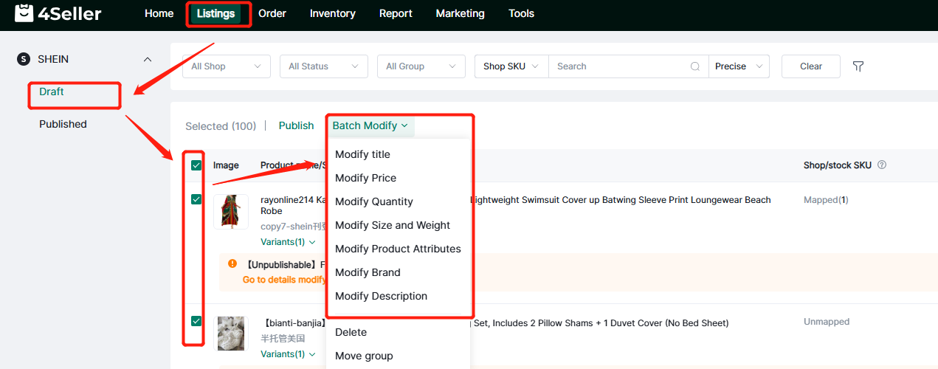Collapse the SHEIN sidebar section chevron

[148, 59]
